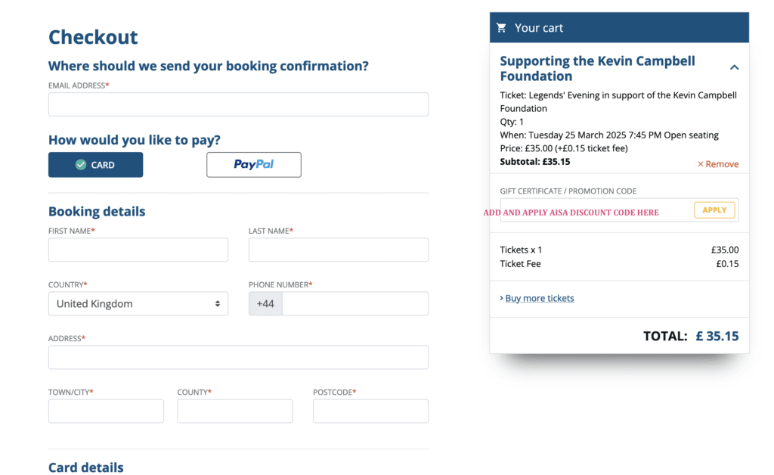This screenshot has height=475, width=774.
Task: Select the Last Name input box
Action: tap(339, 250)
